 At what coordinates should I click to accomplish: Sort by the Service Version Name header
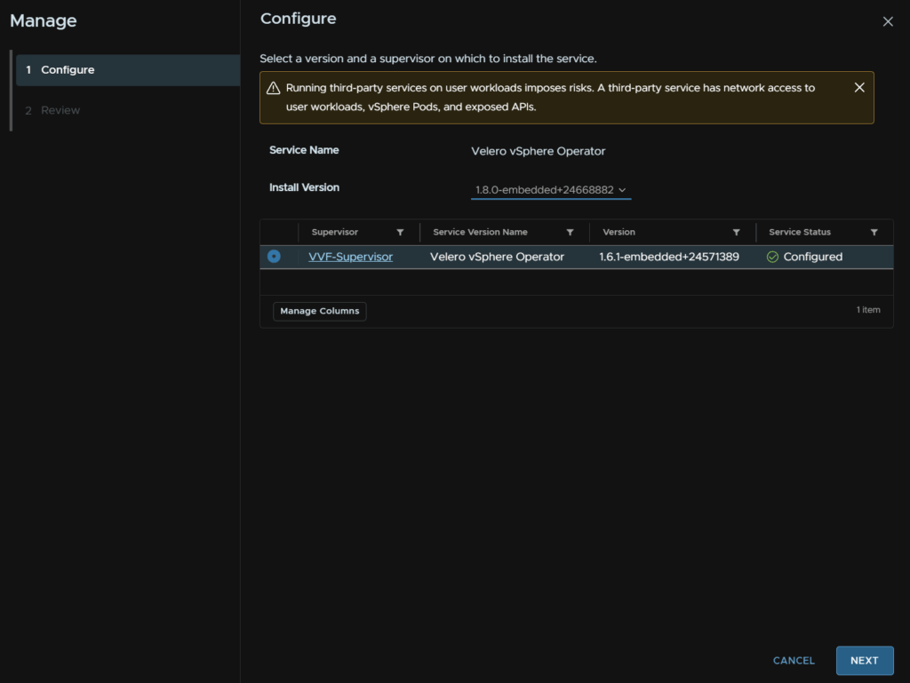480,232
